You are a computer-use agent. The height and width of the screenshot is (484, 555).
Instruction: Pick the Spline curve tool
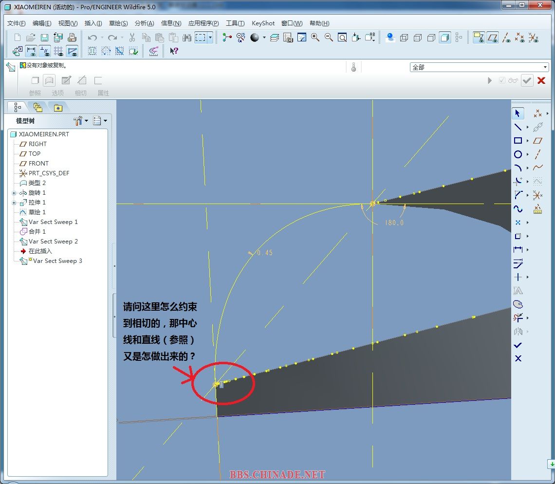click(x=518, y=209)
